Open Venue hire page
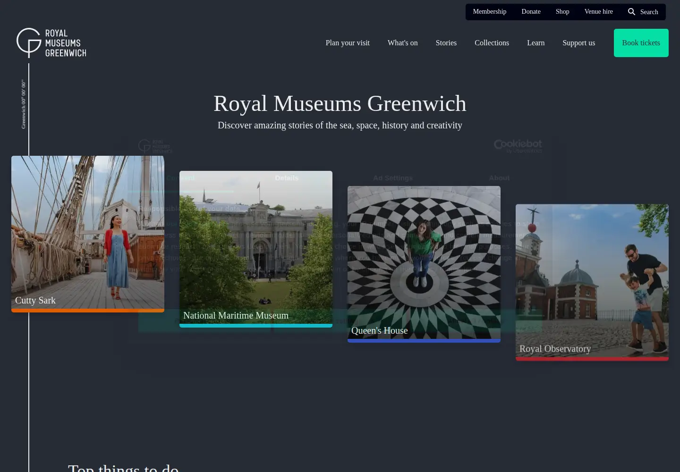This screenshot has height=472, width=680. (598, 12)
